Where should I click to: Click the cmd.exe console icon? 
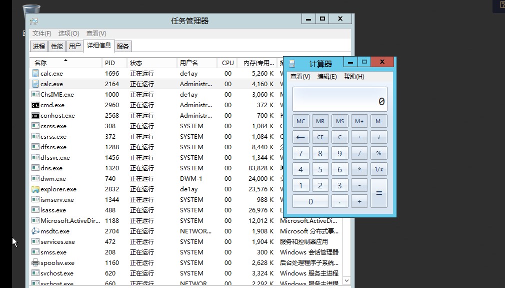pos(35,105)
